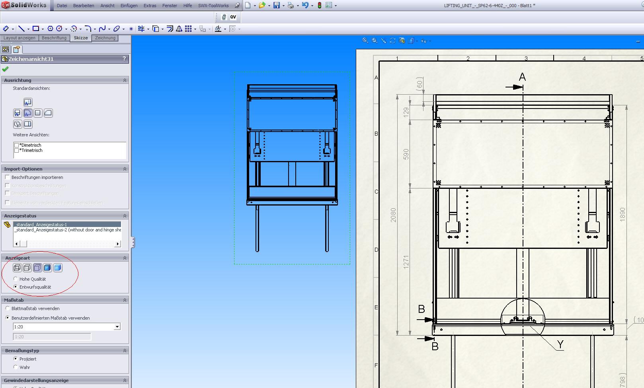Collapse the Ausrichtung section
Image resolution: width=644 pixels, height=388 pixels.
[x=125, y=80]
